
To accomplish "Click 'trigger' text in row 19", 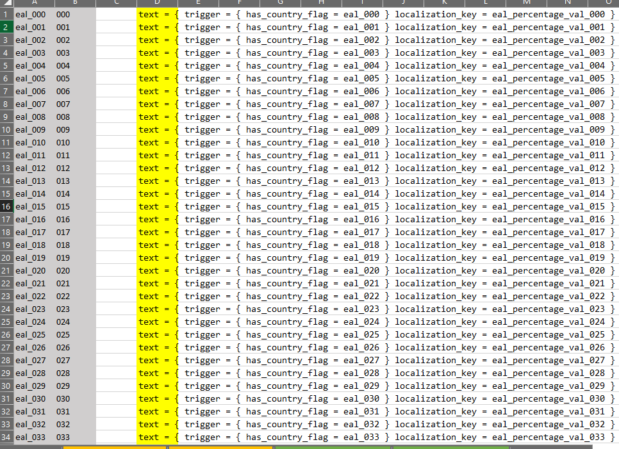I will click(x=202, y=245).
